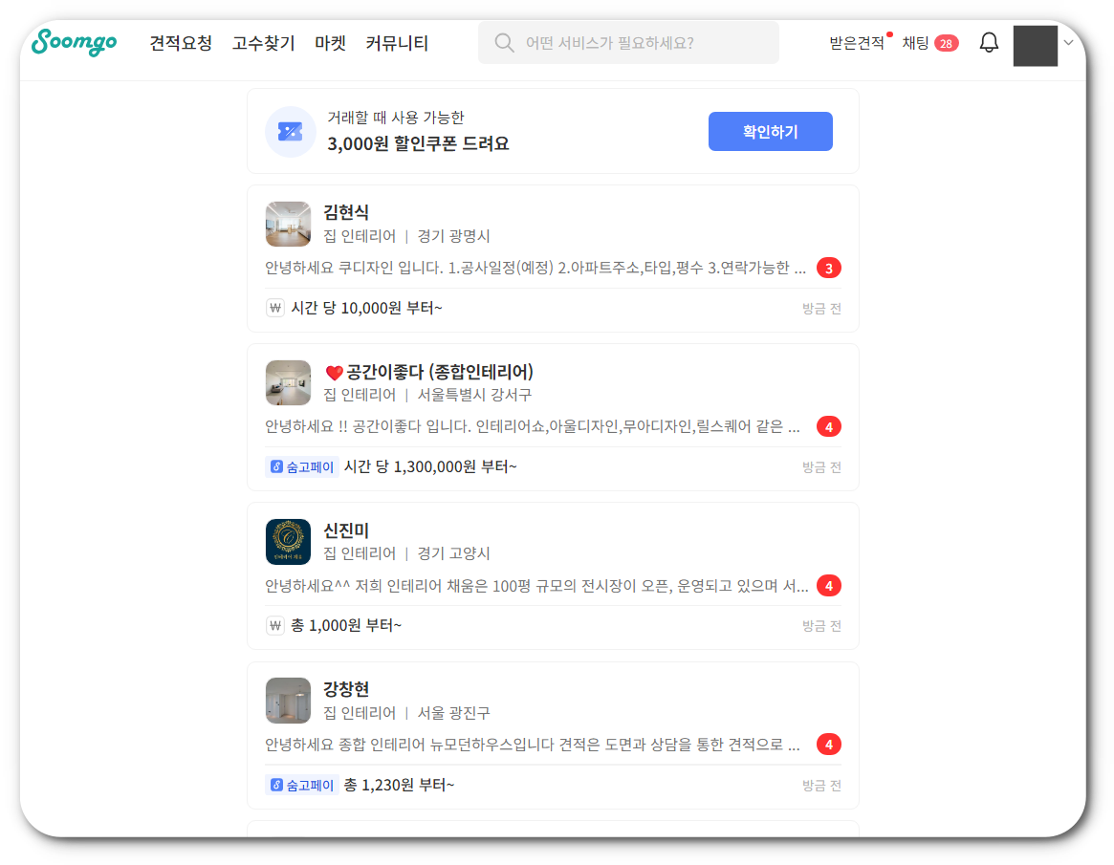Open the 김현식 quote name
1114x865 pixels.
[x=346, y=211]
